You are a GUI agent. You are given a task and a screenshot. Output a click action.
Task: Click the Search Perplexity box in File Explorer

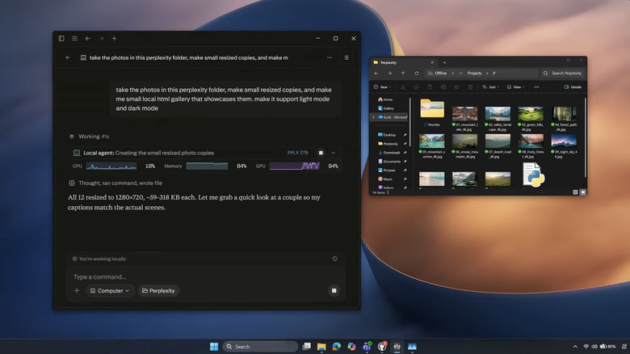click(562, 74)
